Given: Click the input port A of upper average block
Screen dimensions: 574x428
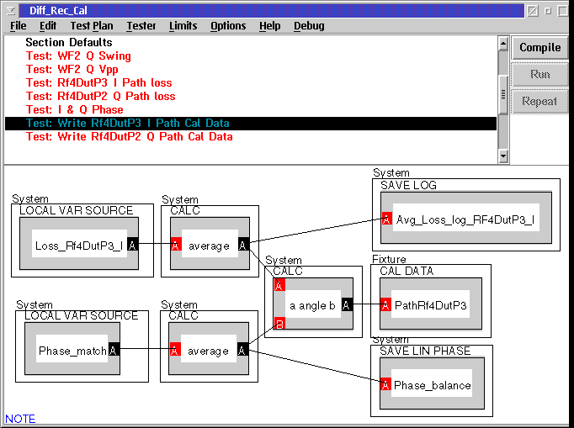Looking at the screenshot, I should point(177,245).
